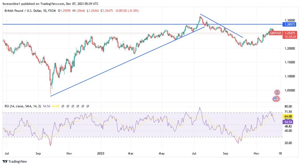This screenshot has height=166, width=301.
Task: Click the red 1.25475 current price label
Action: [290, 33]
